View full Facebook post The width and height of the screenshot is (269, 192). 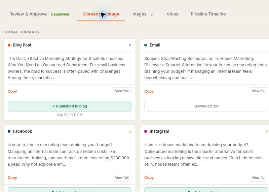click(122, 178)
